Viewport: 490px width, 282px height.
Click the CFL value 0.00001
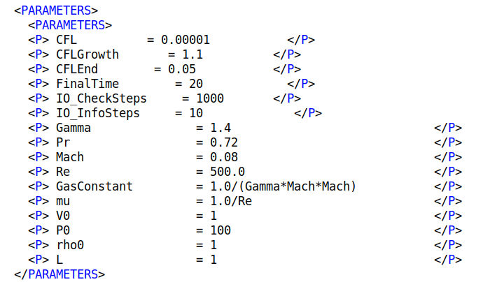185,40
